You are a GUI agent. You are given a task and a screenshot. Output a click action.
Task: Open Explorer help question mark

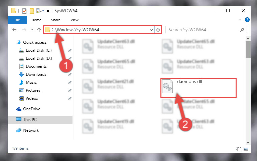tap(247, 20)
